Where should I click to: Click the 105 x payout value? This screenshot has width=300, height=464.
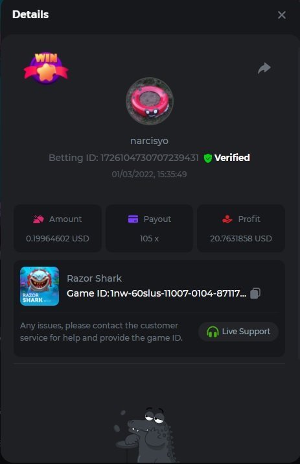149,239
